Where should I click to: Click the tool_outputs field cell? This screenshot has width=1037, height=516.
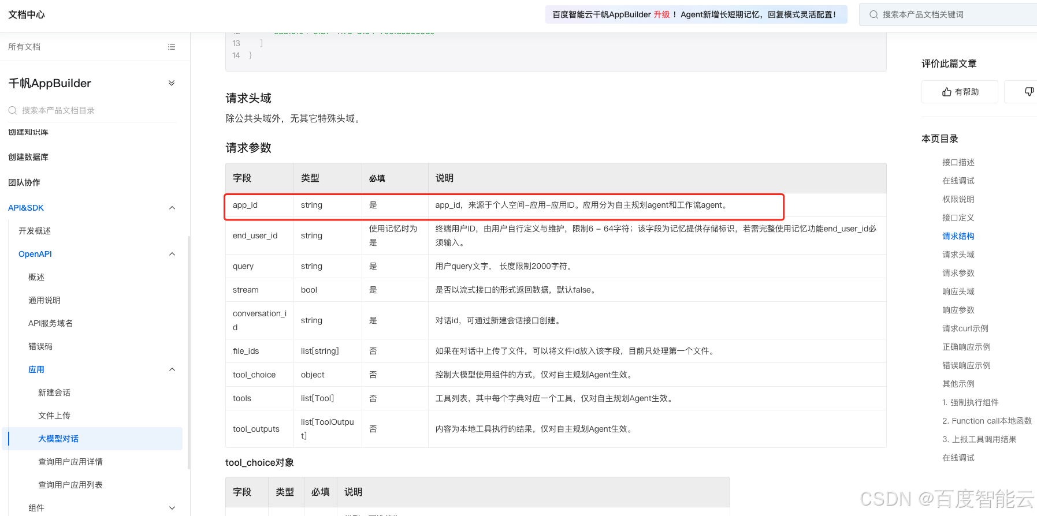(259, 429)
